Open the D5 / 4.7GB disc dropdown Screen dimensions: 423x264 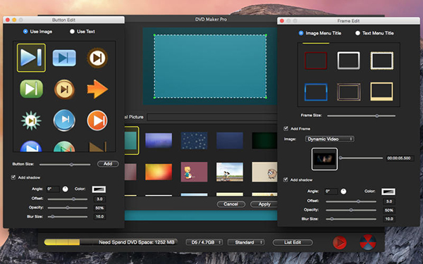click(204, 242)
